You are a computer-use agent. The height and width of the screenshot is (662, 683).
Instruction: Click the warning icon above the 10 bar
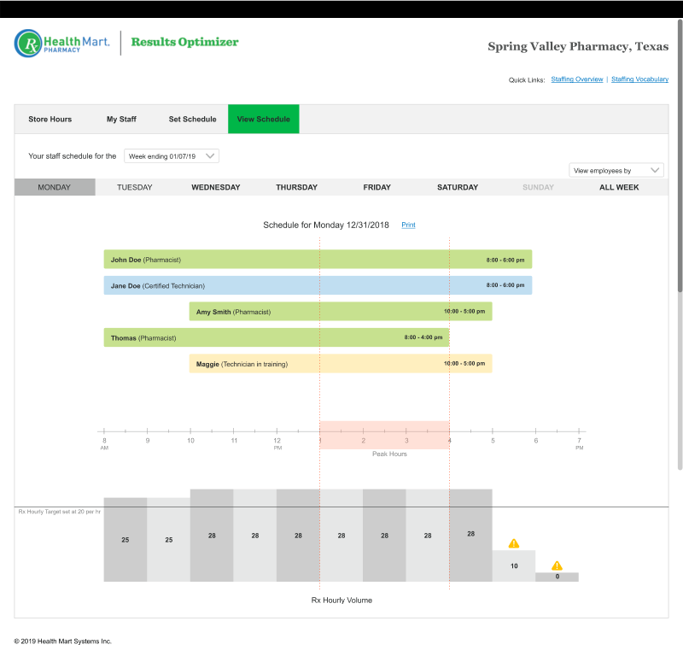coord(514,543)
